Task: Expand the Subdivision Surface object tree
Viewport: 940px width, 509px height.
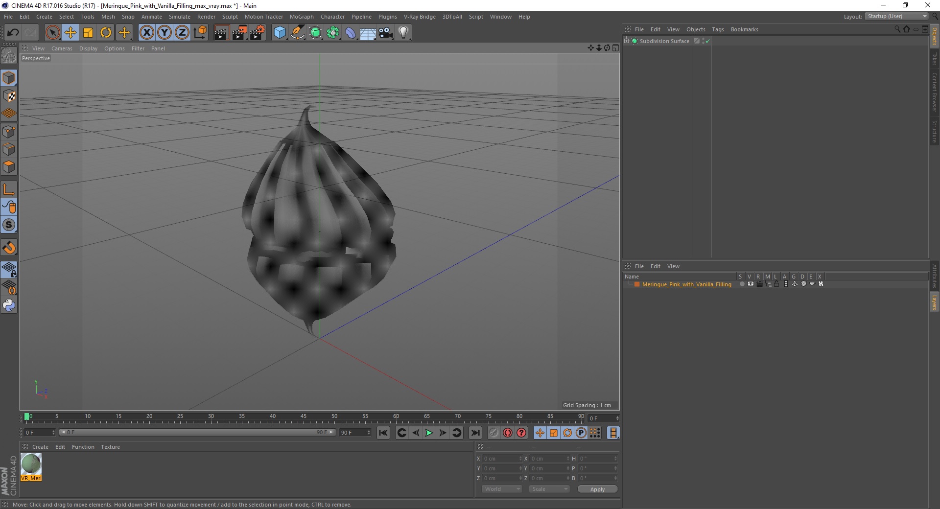Action: pyautogui.click(x=626, y=41)
